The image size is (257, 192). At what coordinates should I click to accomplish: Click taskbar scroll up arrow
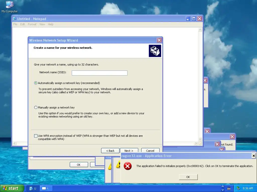223,186
